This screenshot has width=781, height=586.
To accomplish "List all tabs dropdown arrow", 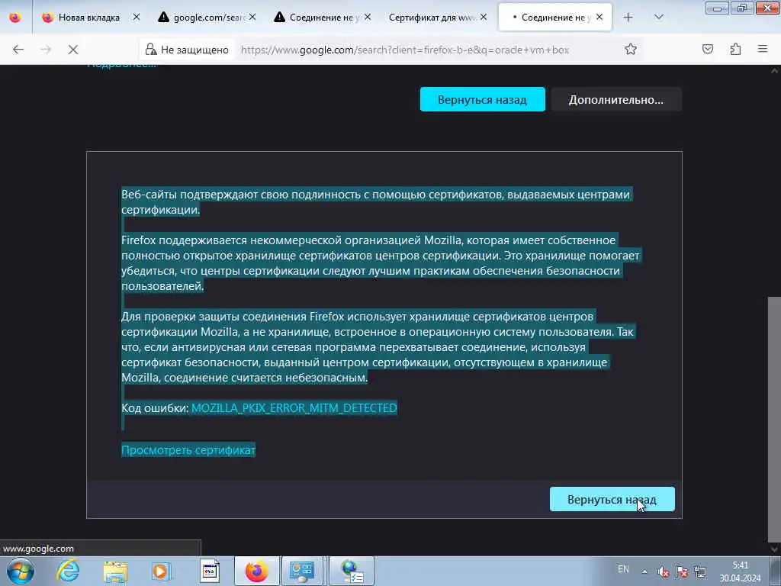I will tap(658, 18).
